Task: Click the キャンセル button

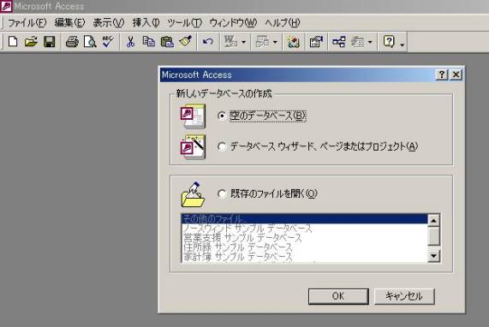Action: [404, 296]
